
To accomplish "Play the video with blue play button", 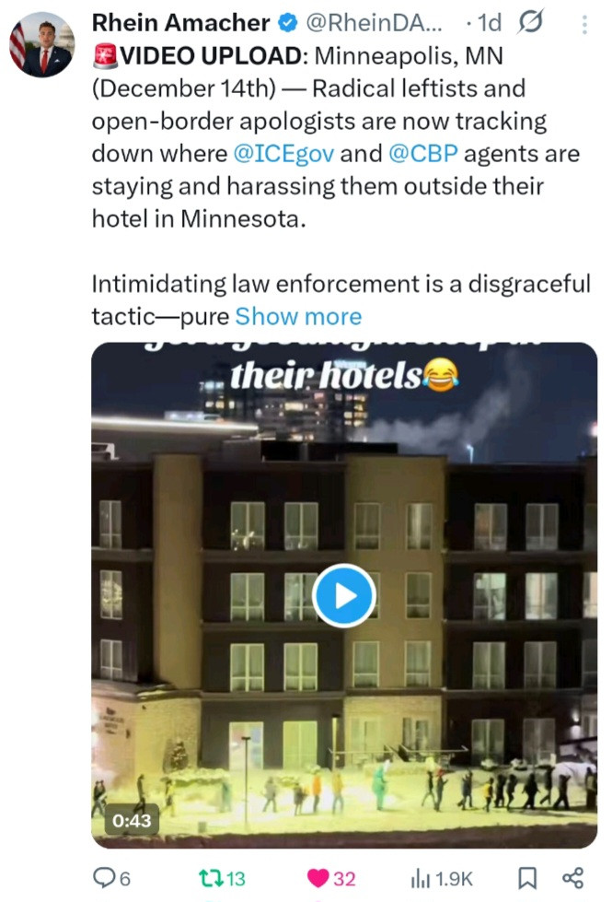I will point(343,595).
